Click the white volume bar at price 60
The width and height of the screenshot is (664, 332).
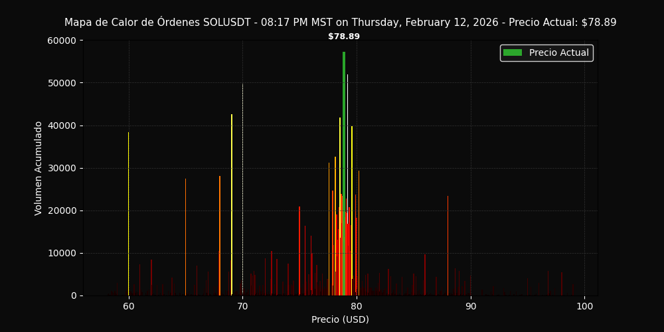(x=129, y=212)
